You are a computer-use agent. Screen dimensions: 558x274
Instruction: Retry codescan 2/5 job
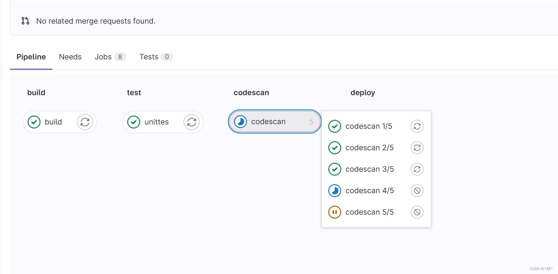pos(417,147)
